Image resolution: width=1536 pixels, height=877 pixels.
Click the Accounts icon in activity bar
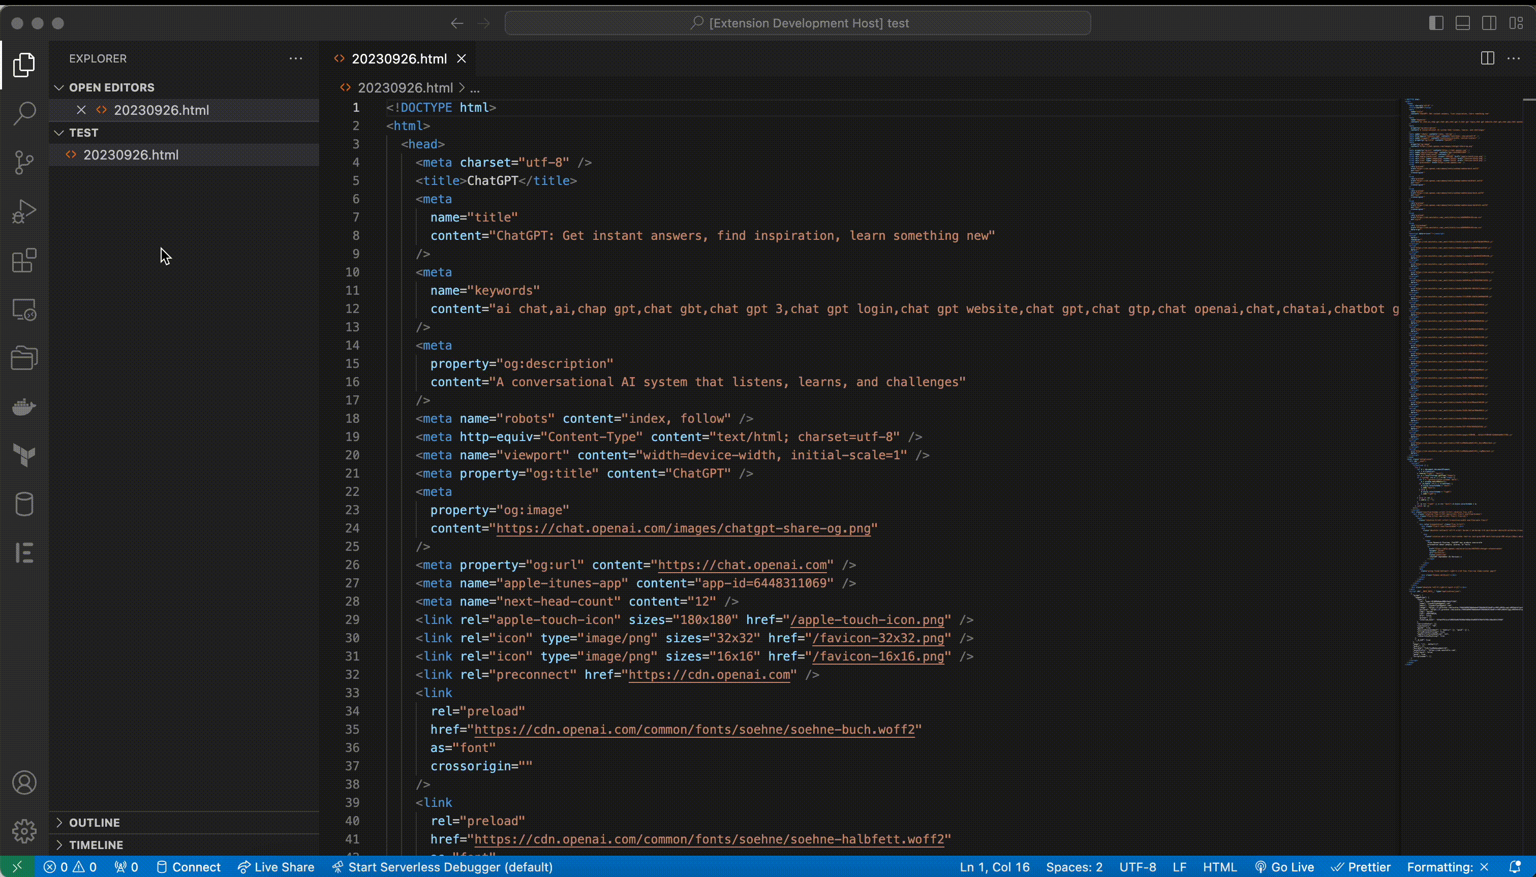point(24,782)
